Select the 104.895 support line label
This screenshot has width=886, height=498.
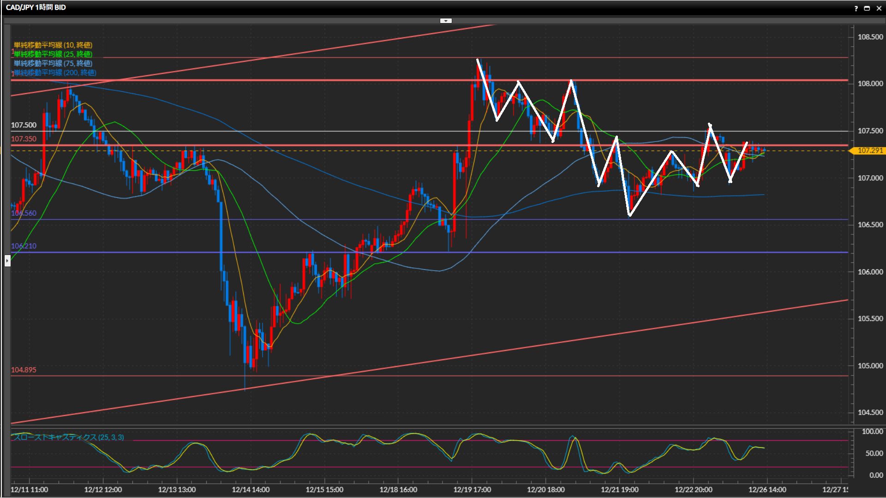coord(24,370)
